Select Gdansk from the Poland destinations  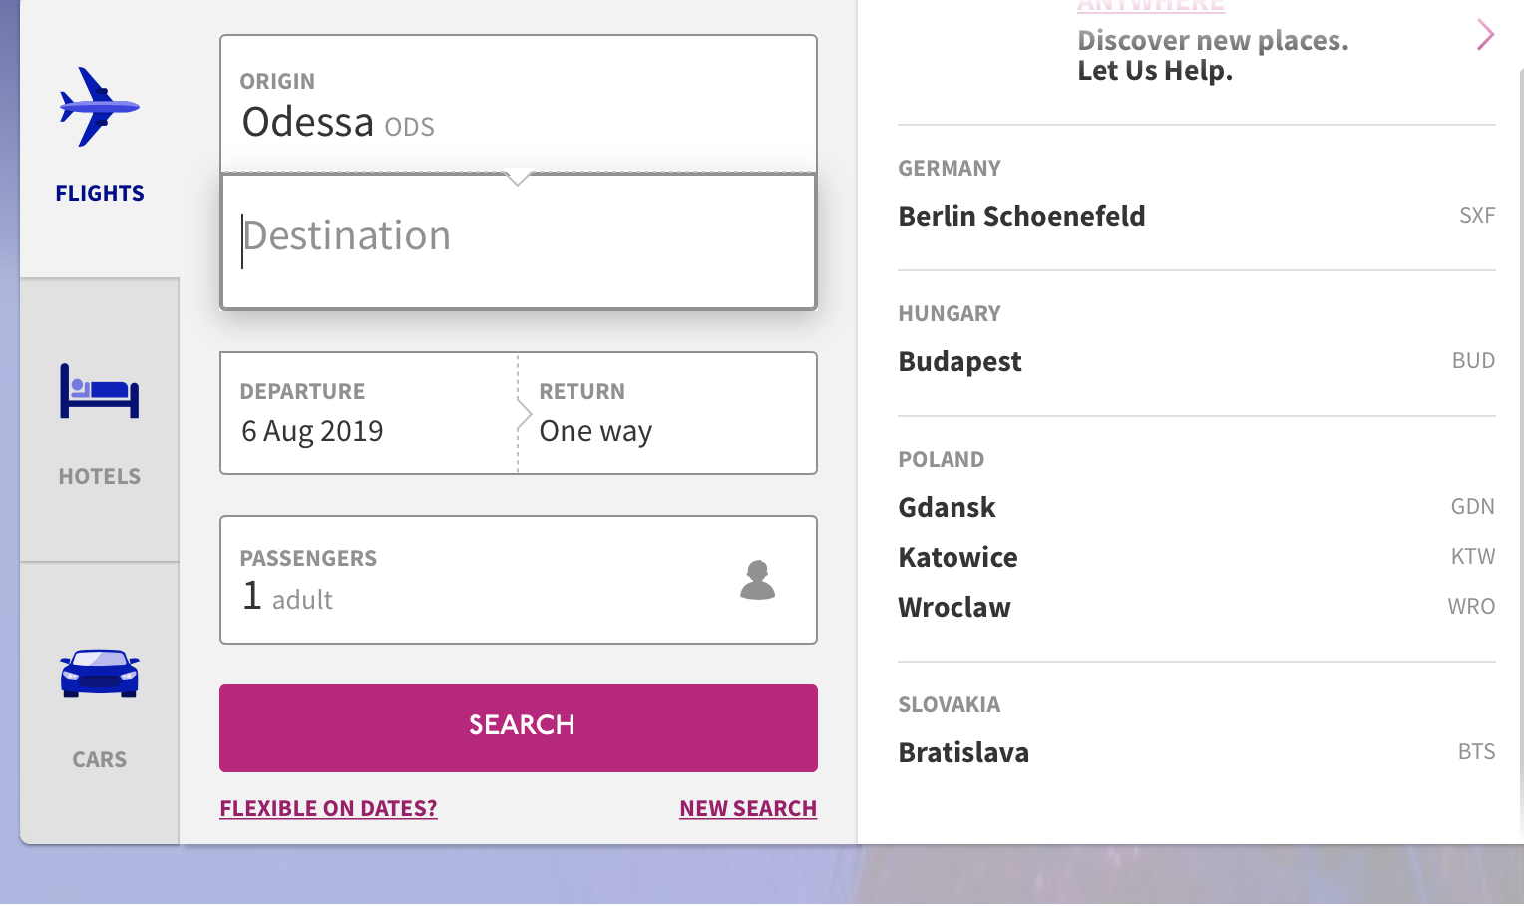(947, 507)
